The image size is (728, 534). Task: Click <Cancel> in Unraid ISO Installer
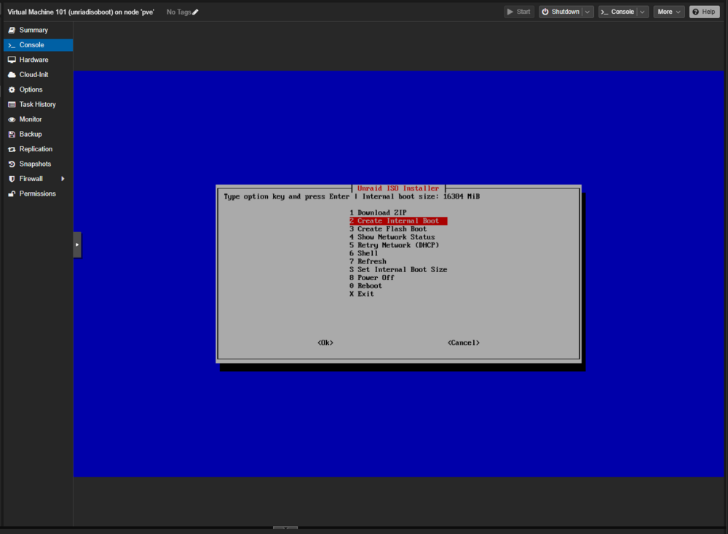pos(463,343)
